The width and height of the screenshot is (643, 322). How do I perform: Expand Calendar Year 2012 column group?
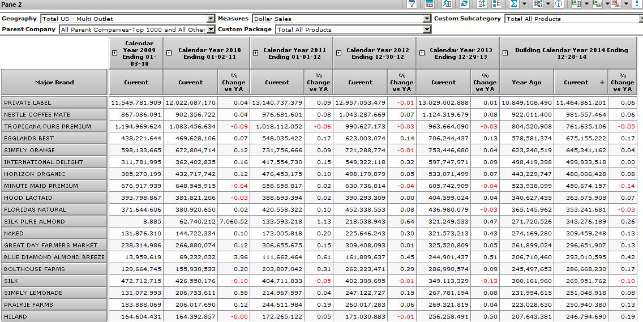pos(338,53)
